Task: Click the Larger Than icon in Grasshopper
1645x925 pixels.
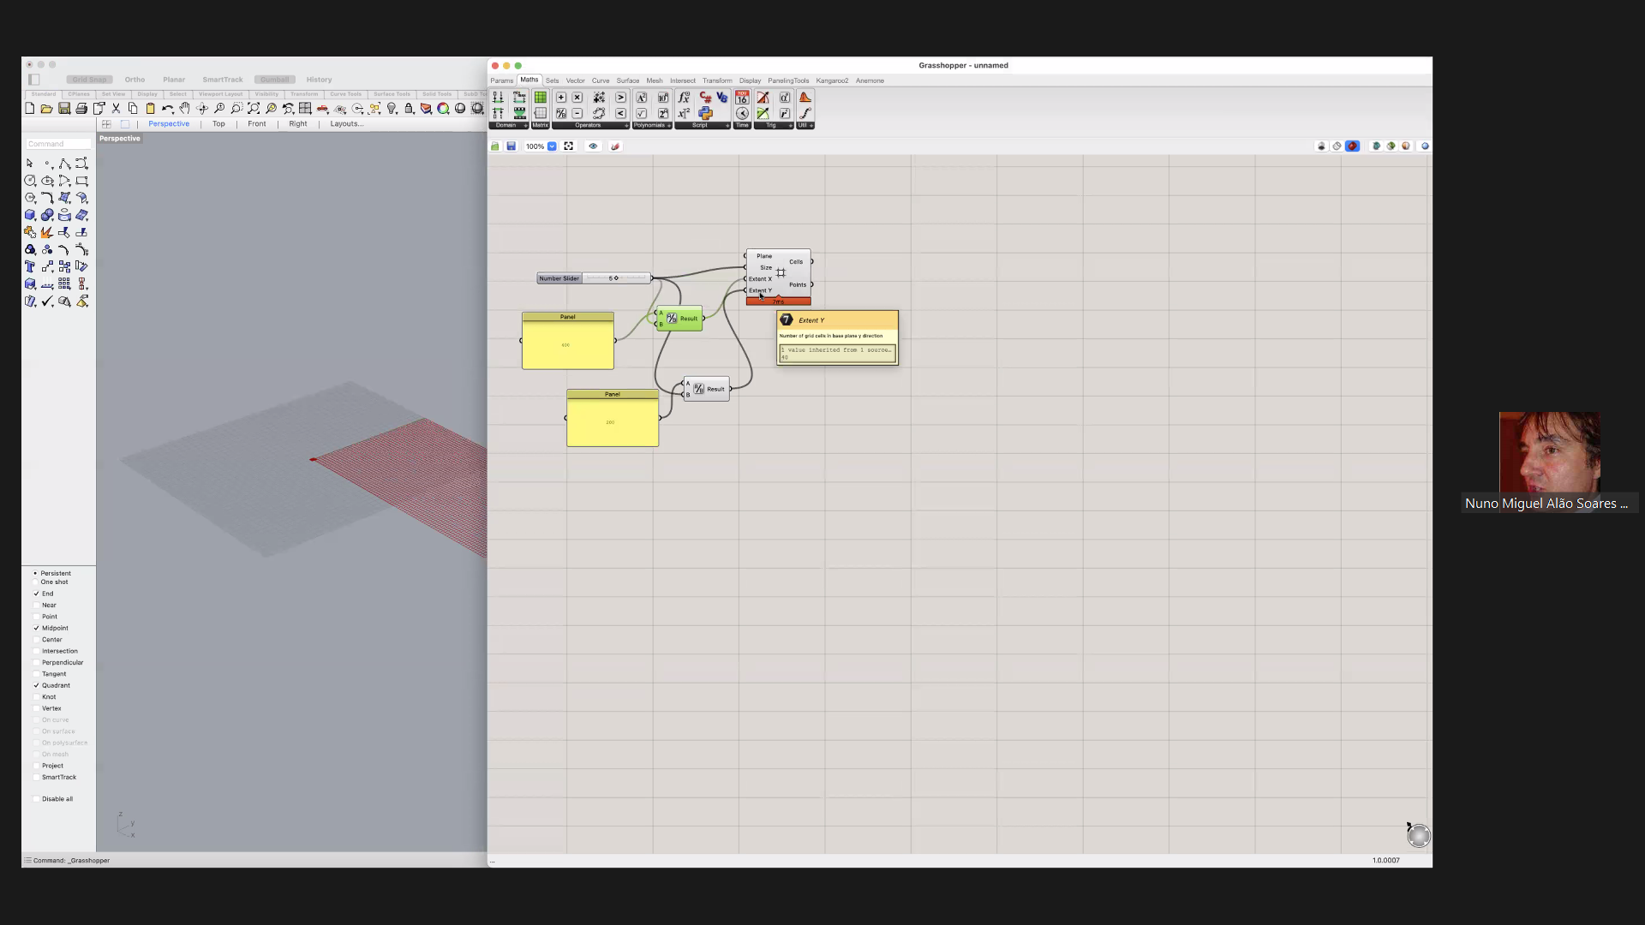Action: click(620, 98)
